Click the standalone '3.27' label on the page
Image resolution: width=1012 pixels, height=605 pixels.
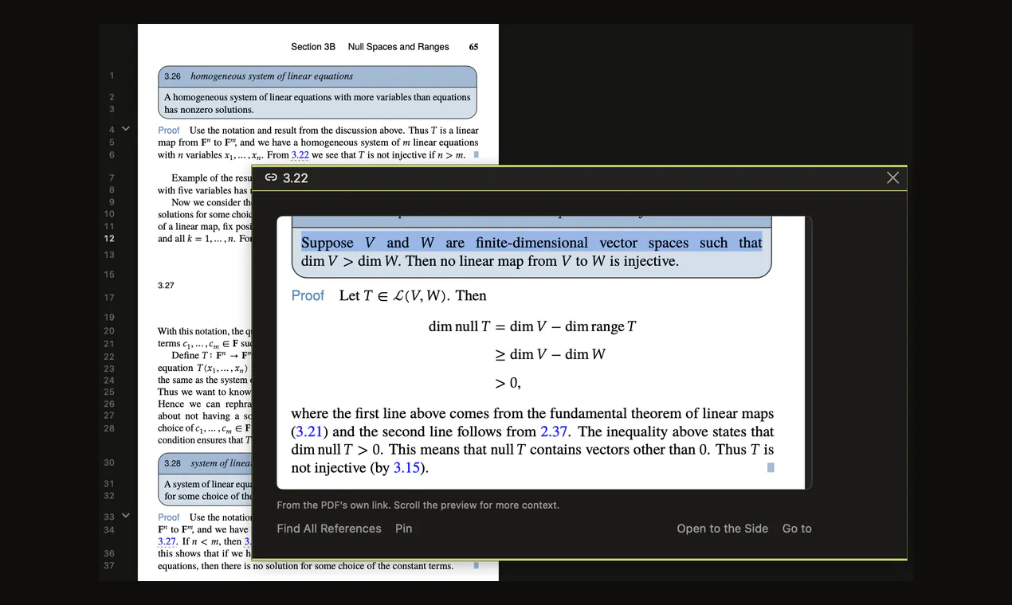click(166, 285)
